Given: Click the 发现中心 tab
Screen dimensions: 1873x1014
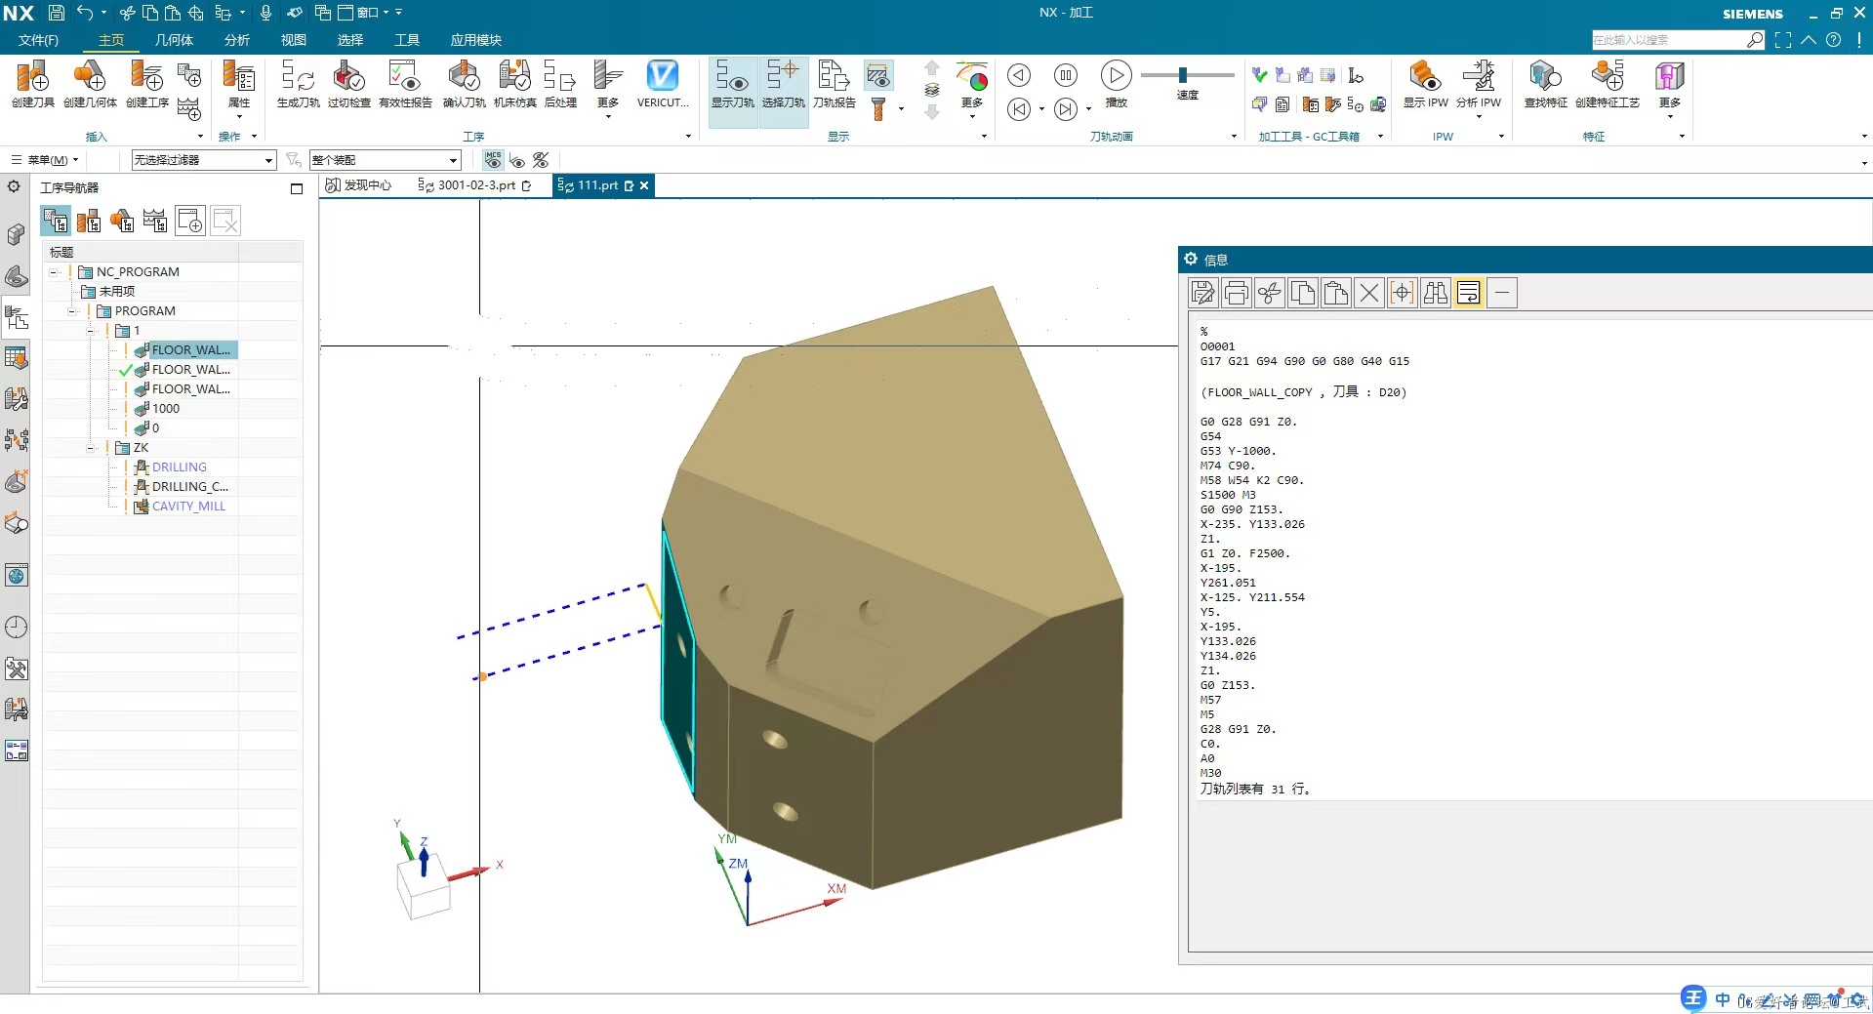Looking at the screenshot, I should pos(358,185).
